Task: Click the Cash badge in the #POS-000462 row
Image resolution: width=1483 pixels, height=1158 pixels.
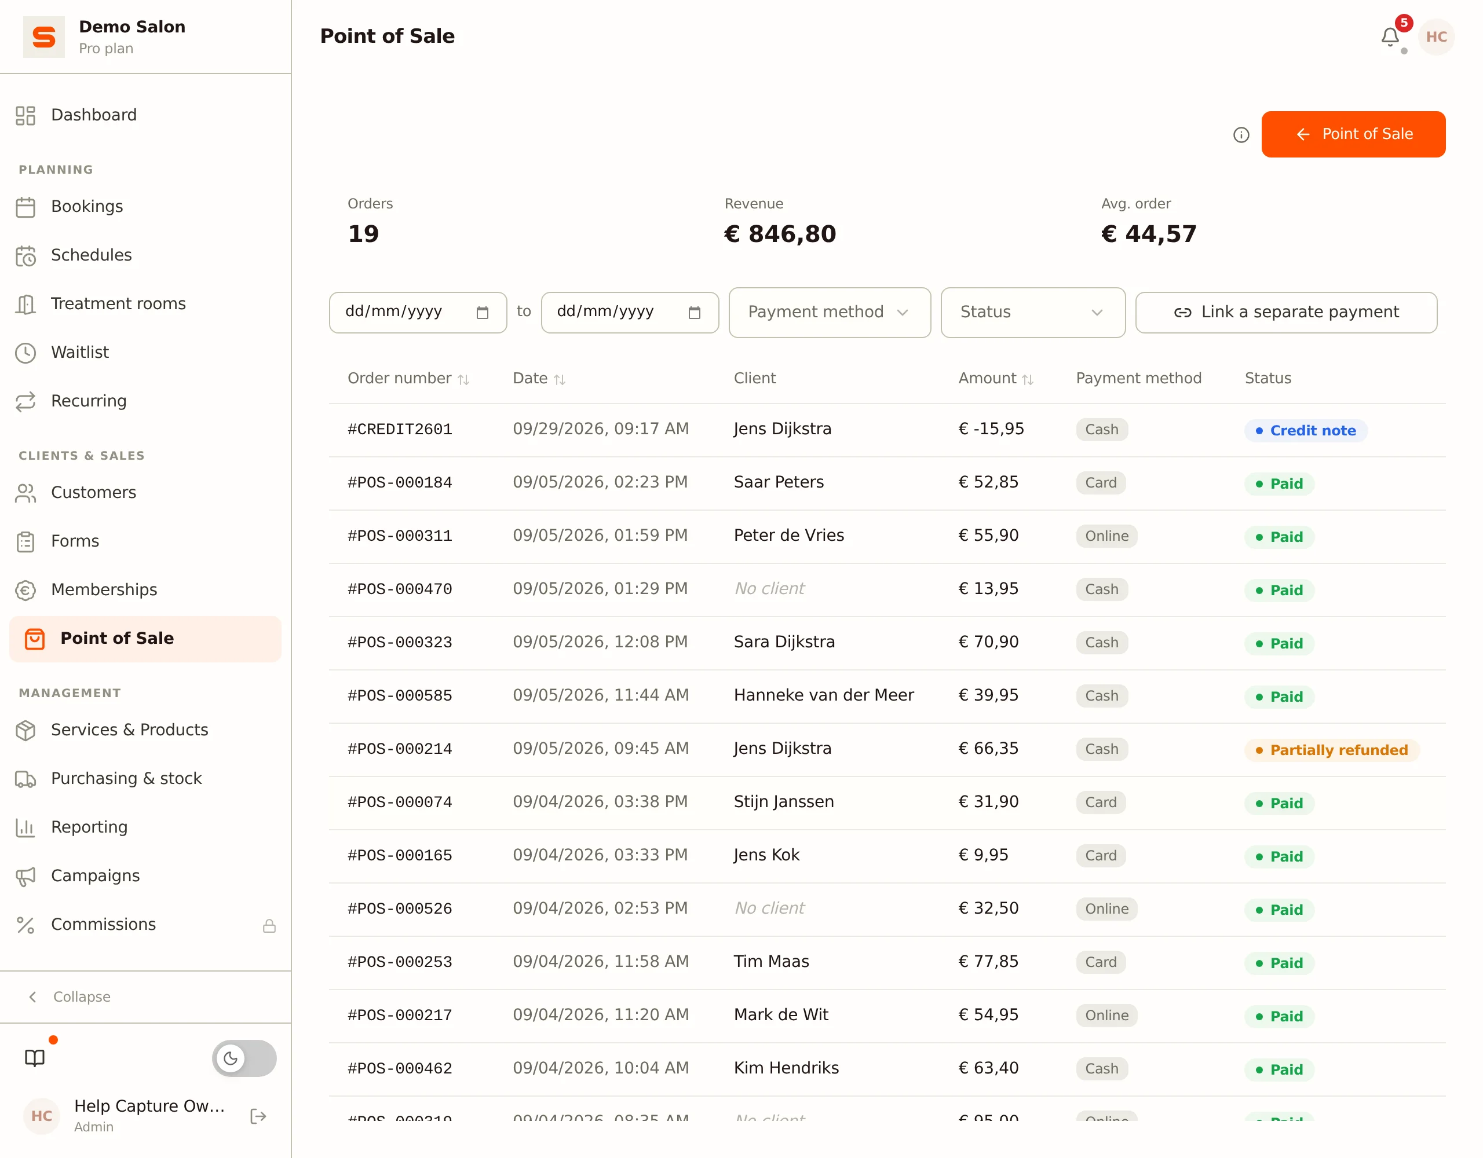Action: 1101,1069
